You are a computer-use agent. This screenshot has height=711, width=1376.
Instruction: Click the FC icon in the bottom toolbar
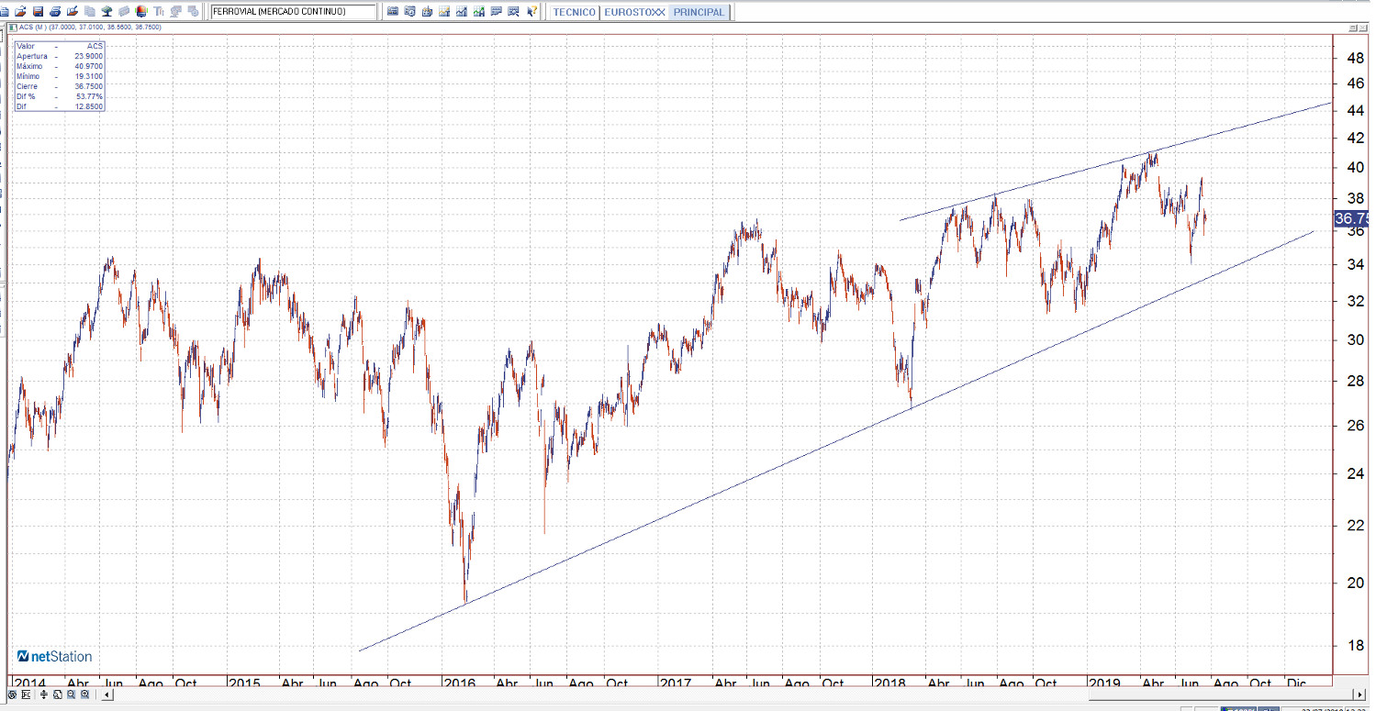pyautogui.click(x=26, y=694)
